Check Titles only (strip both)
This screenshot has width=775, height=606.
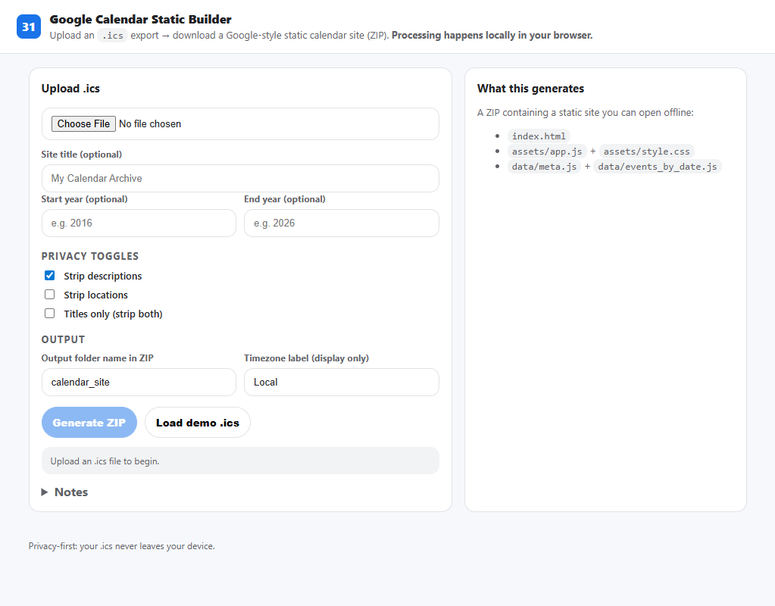(x=49, y=313)
